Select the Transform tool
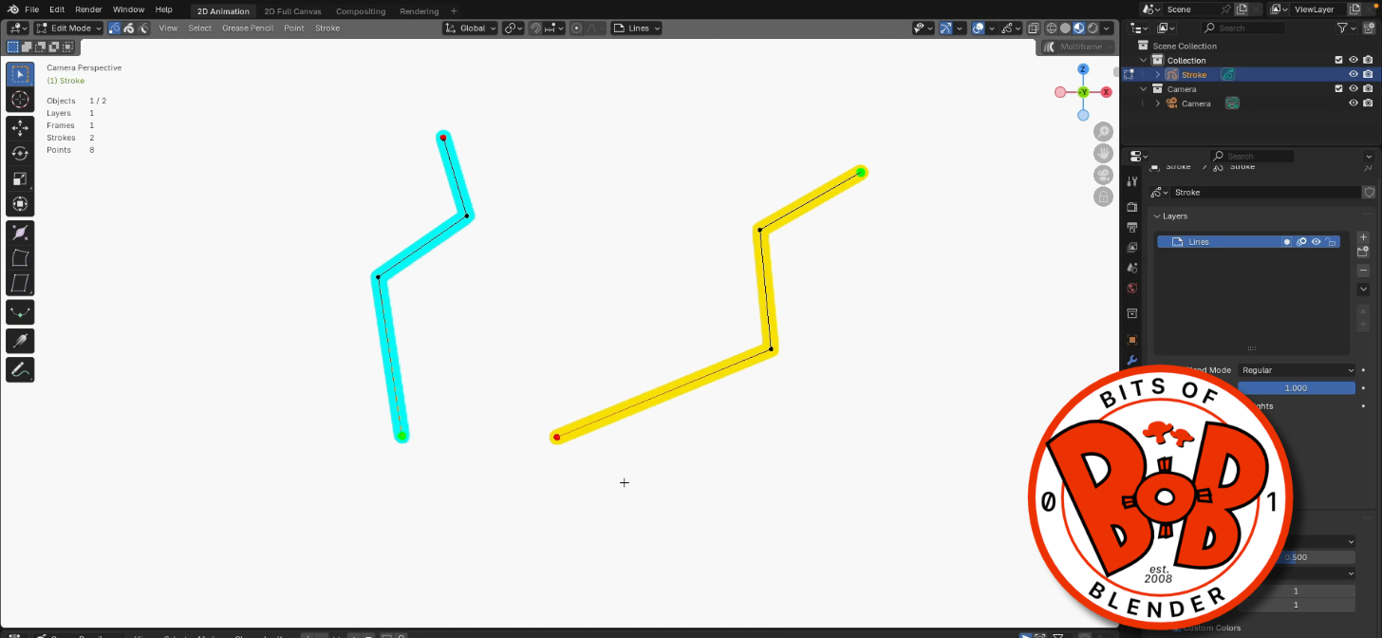Screen dimensions: 1382x638 [20, 205]
